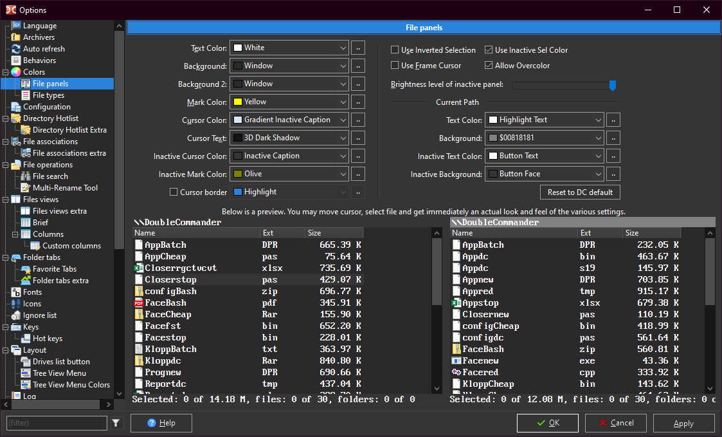722x437 pixels.
Task: Click Reset to DC default button
Action: click(x=580, y=192)
